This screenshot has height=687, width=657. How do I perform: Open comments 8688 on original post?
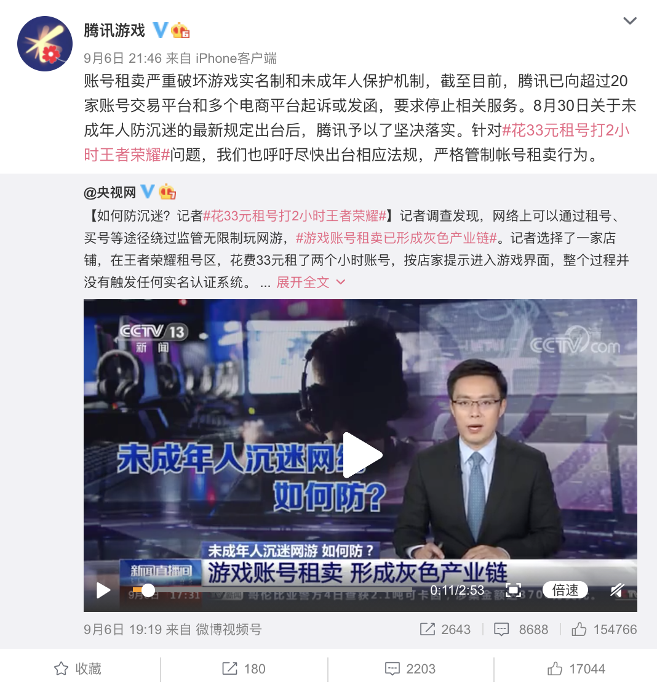pyautogui.click(x=521, y=629)
